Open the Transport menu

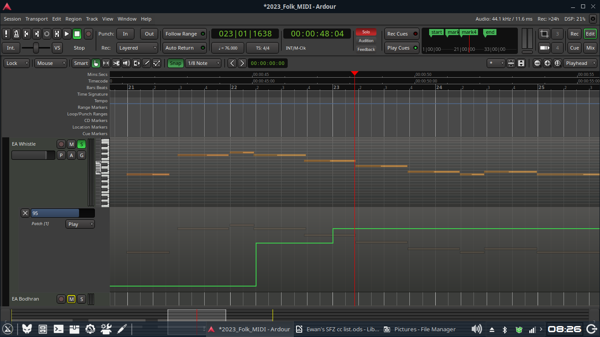pos(36,19)
